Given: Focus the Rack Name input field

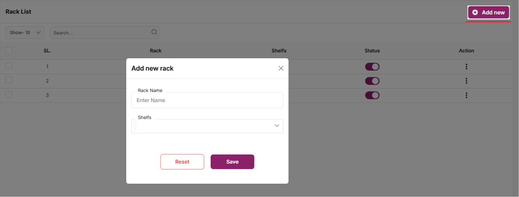Looking at the screenshot, I should (x=207, y=100).
